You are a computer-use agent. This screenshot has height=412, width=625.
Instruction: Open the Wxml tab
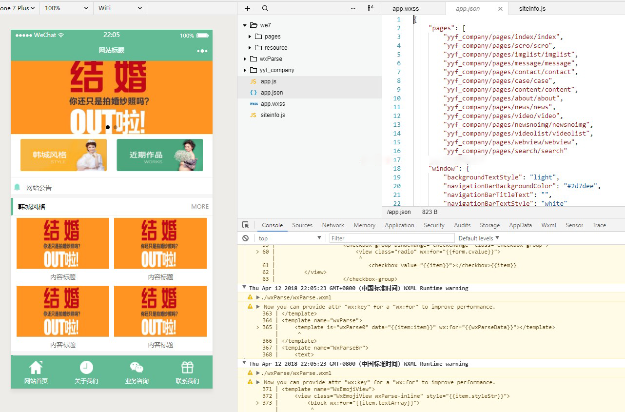click(x=548, y=225)
